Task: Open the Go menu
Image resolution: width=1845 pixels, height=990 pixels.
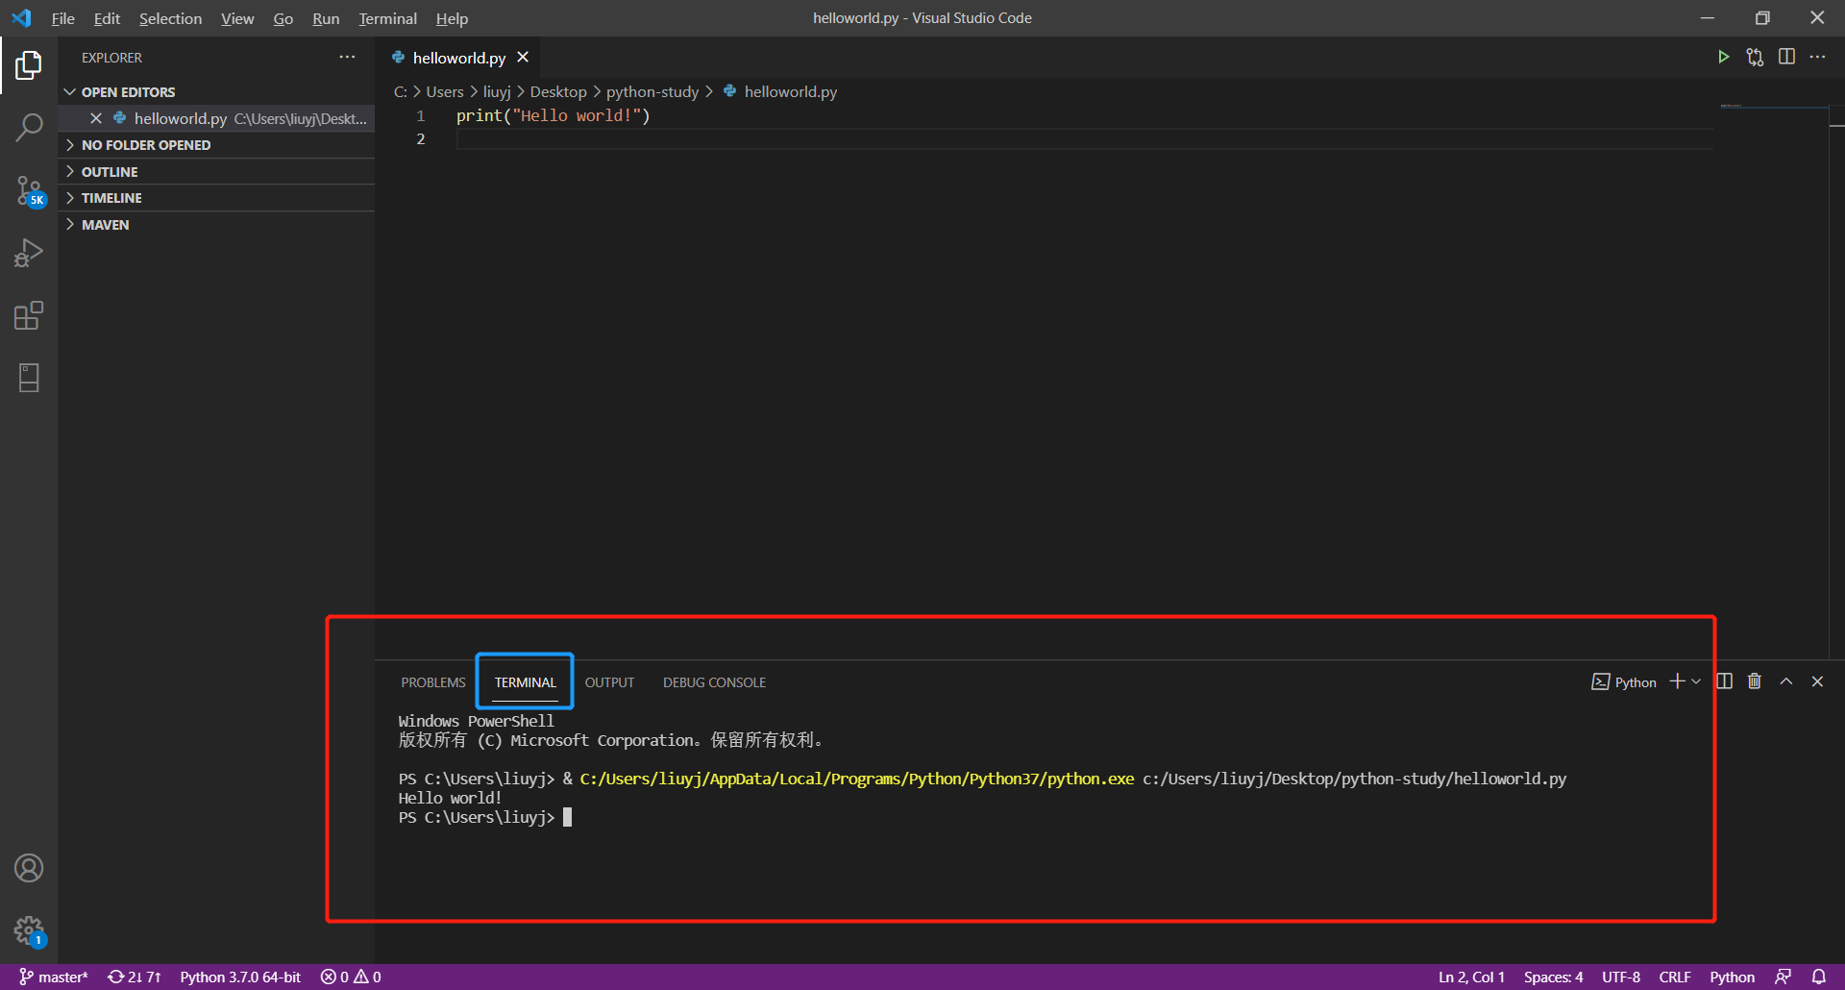Action: (283, 18)
